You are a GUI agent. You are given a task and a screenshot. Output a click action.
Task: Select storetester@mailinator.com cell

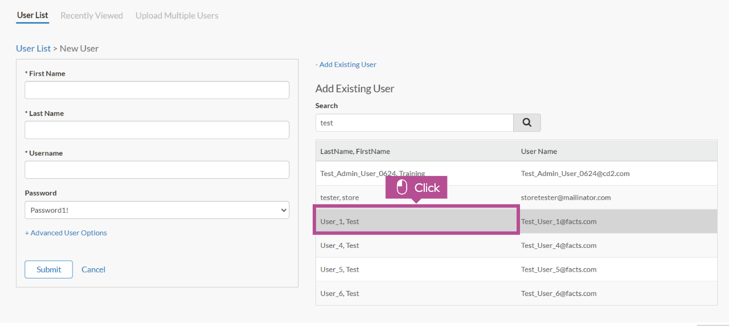pyautogui.click(x=566, y=198)
